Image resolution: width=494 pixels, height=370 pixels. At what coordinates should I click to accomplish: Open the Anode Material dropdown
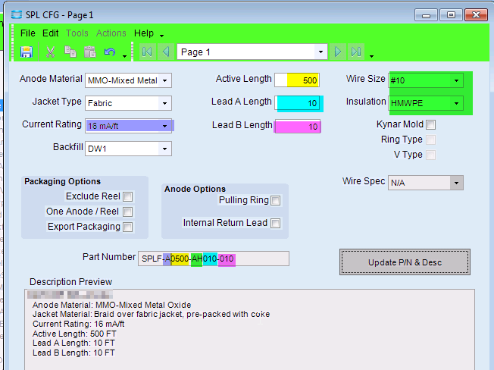click(x=164, y=80)
